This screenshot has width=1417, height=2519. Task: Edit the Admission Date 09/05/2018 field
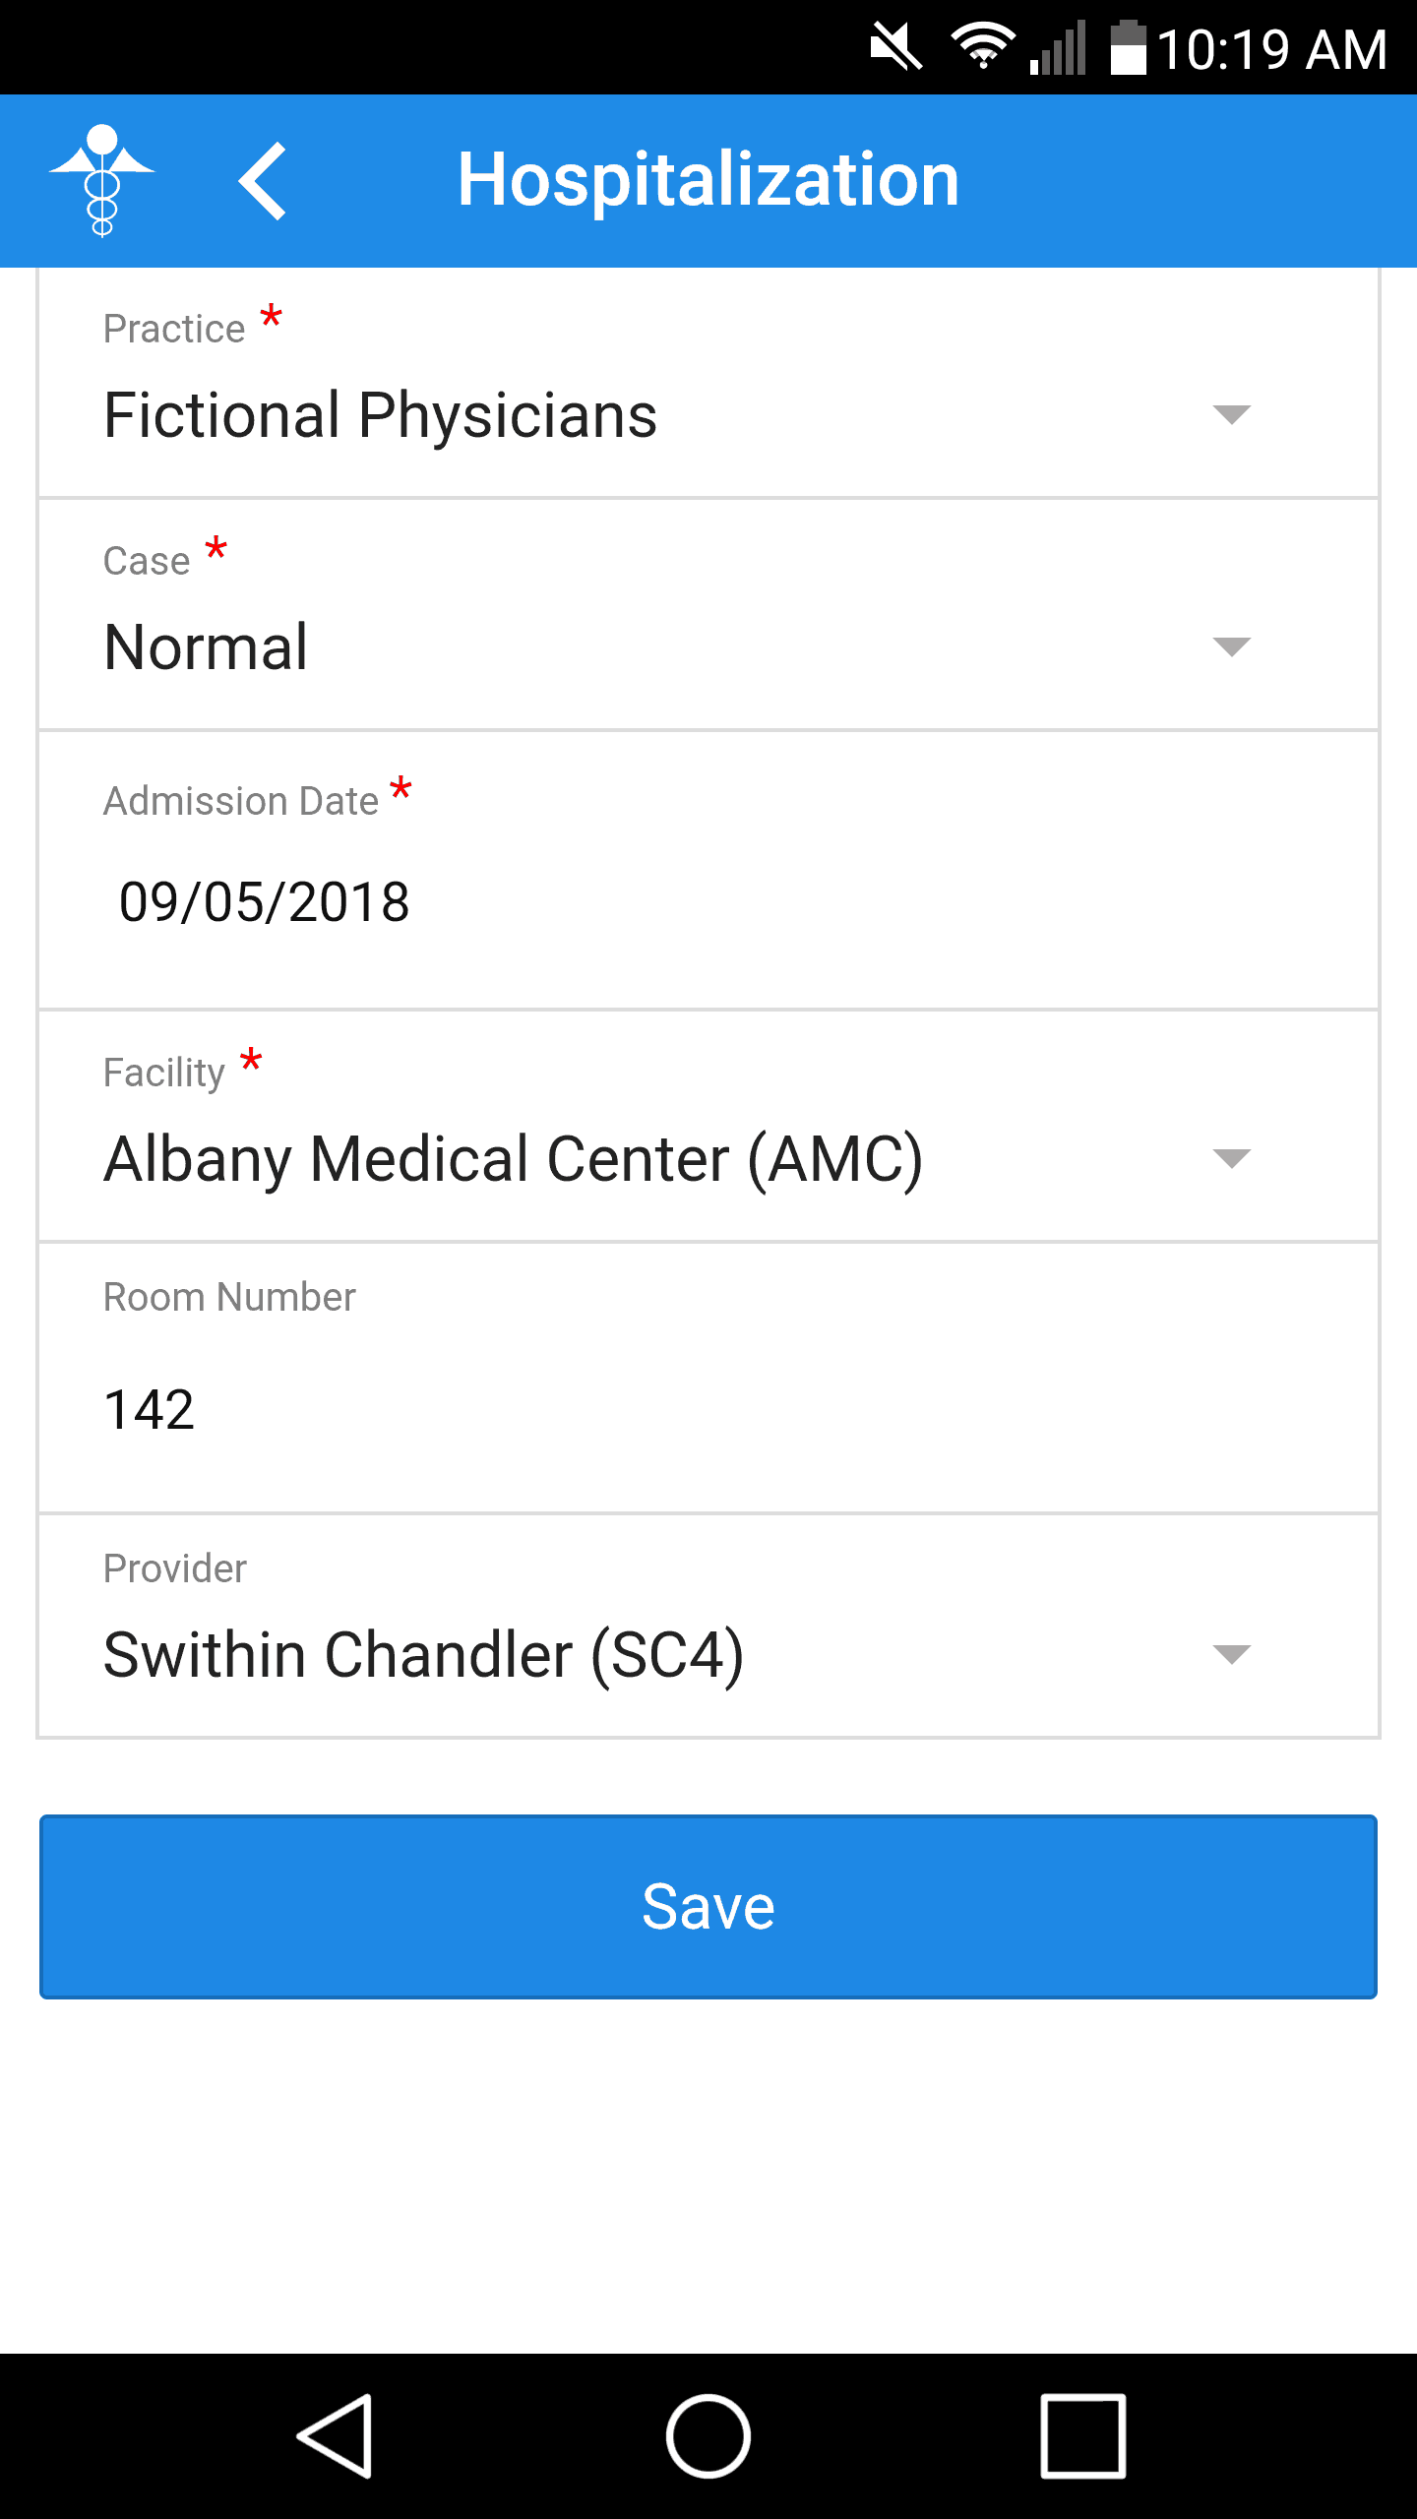(x=264, y=901)
